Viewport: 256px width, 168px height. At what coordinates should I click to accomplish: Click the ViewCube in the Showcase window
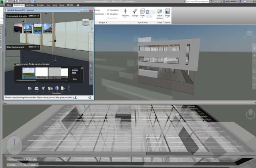point(86,22)
